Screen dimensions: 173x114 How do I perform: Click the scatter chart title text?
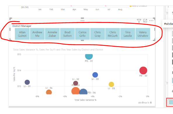click(x=58, y=50)
